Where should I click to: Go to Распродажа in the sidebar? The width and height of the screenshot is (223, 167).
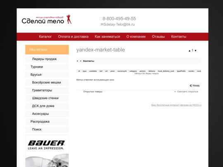[47, 122]
